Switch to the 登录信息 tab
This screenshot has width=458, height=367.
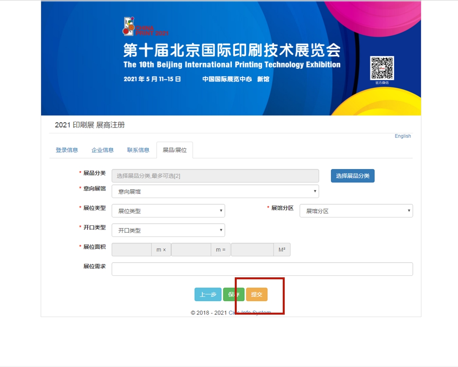coord(67,150)
